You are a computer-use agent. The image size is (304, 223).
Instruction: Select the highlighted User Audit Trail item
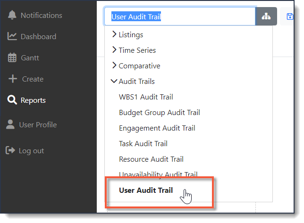[146, 190]
